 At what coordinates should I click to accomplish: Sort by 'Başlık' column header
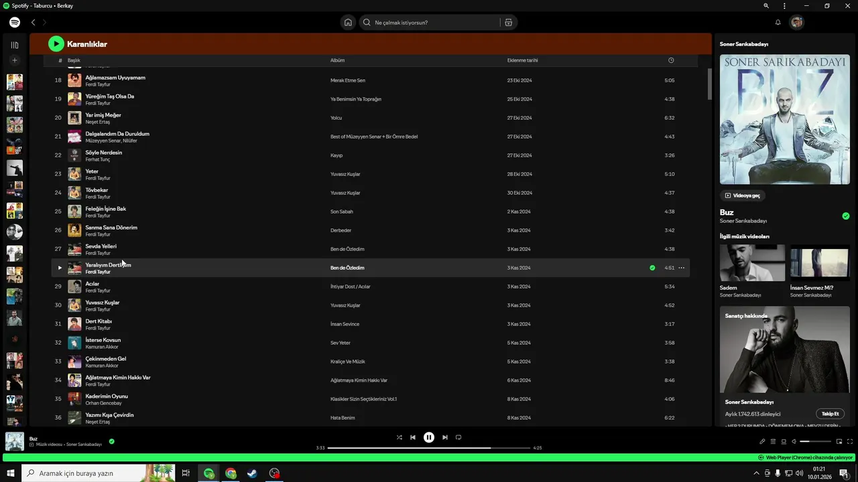(x=74, y=60)
